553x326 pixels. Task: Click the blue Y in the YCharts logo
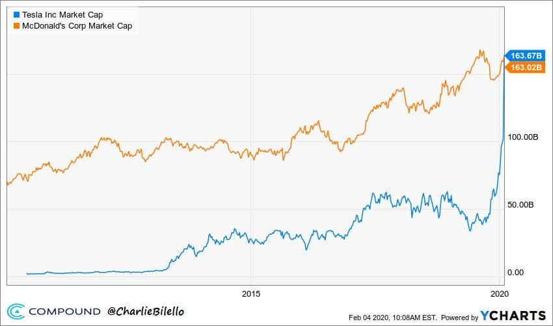tap(485, 316)
